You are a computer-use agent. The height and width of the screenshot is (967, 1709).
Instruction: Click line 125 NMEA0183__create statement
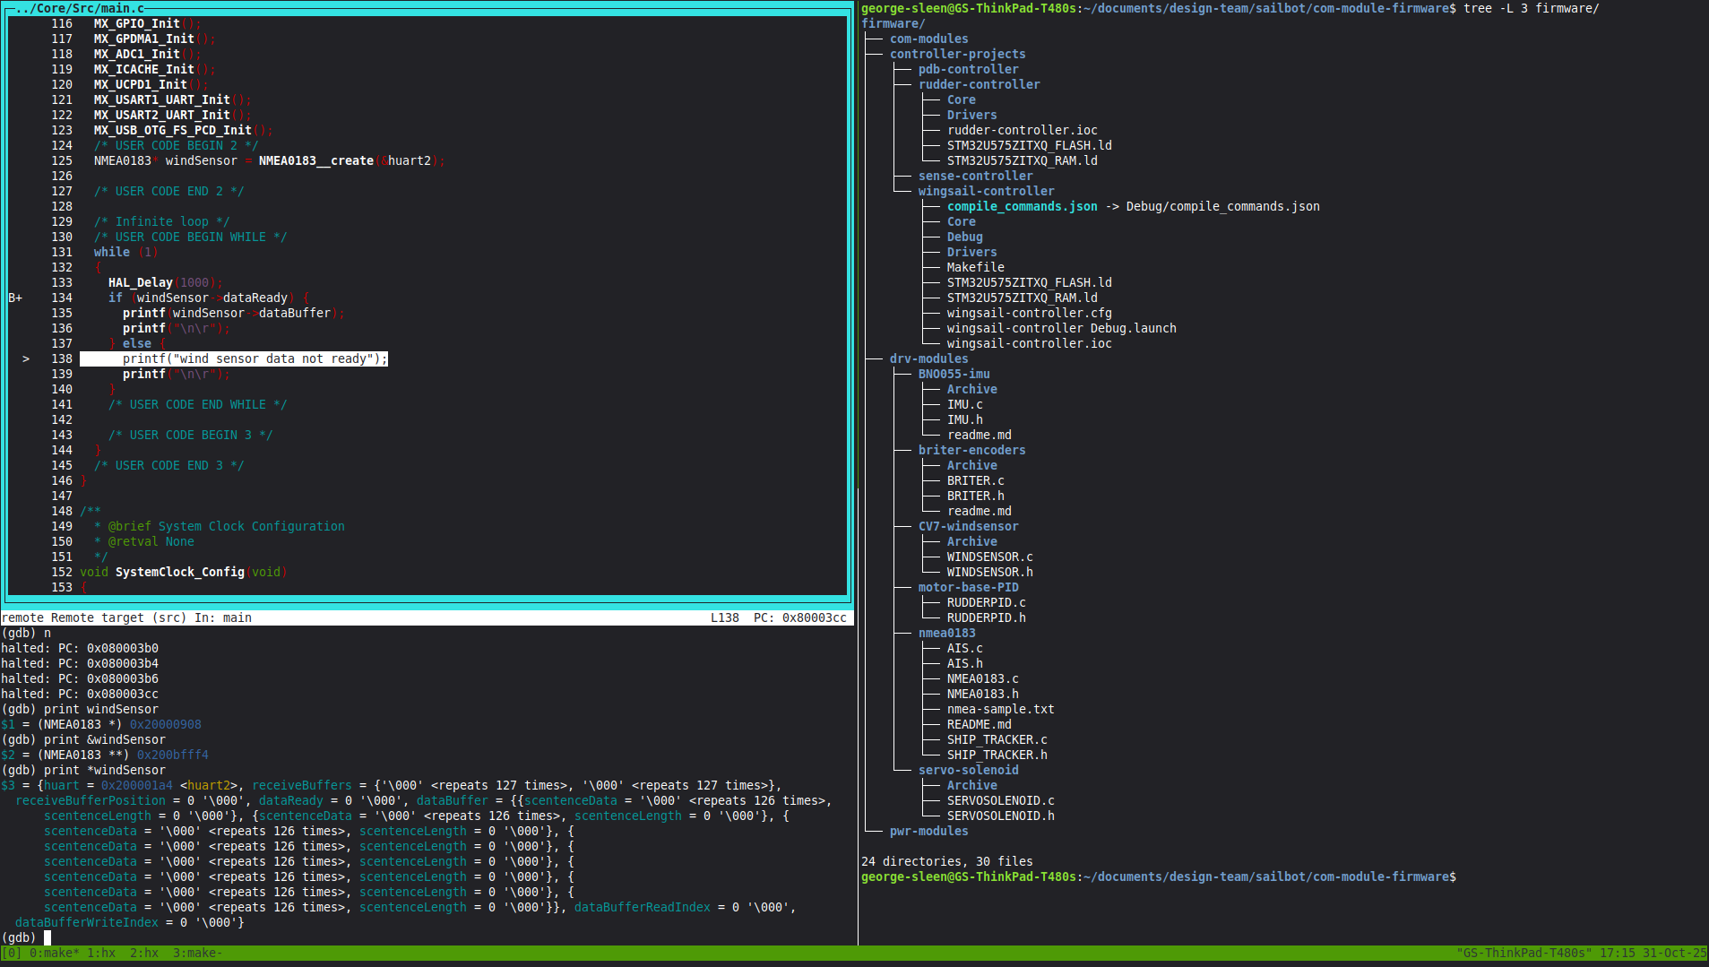click(x=270, y=160)
